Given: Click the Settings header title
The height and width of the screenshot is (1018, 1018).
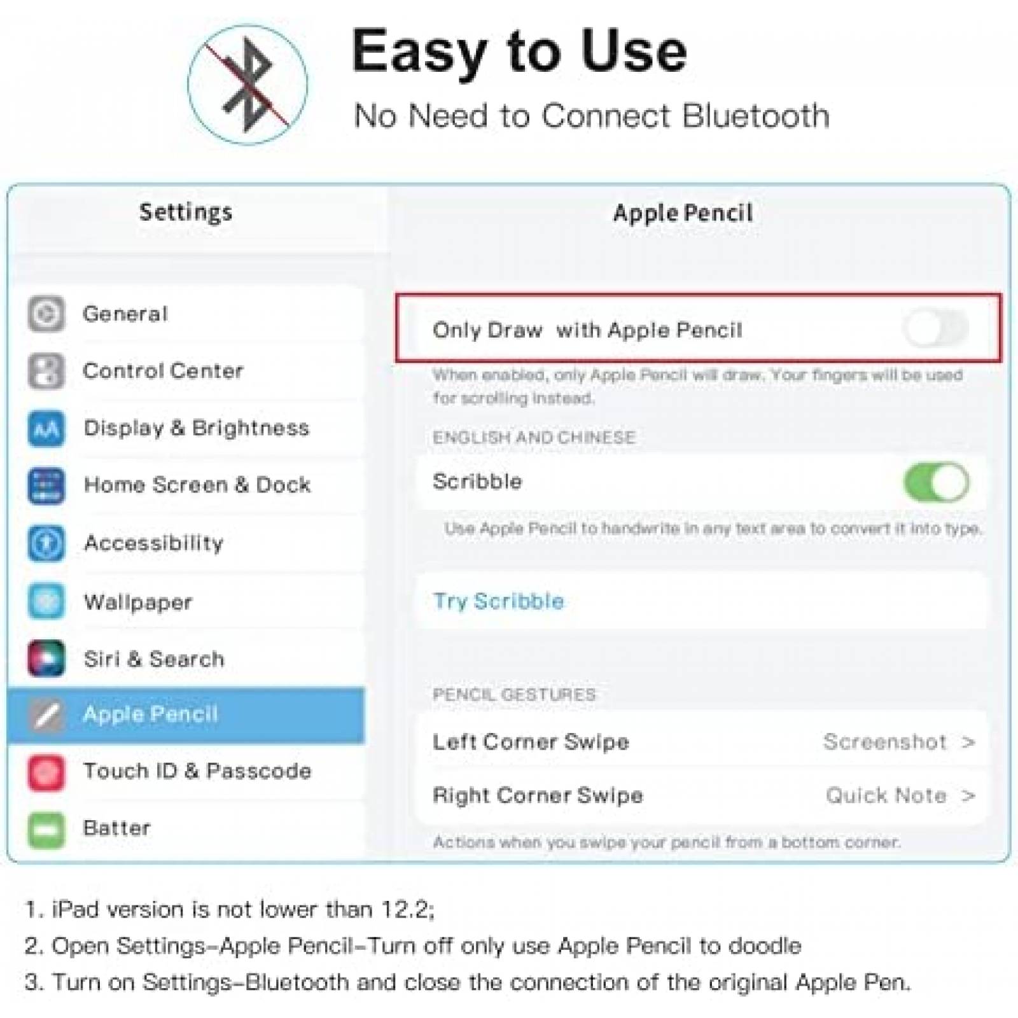Looking at the screenshot, I should point(186,212).
